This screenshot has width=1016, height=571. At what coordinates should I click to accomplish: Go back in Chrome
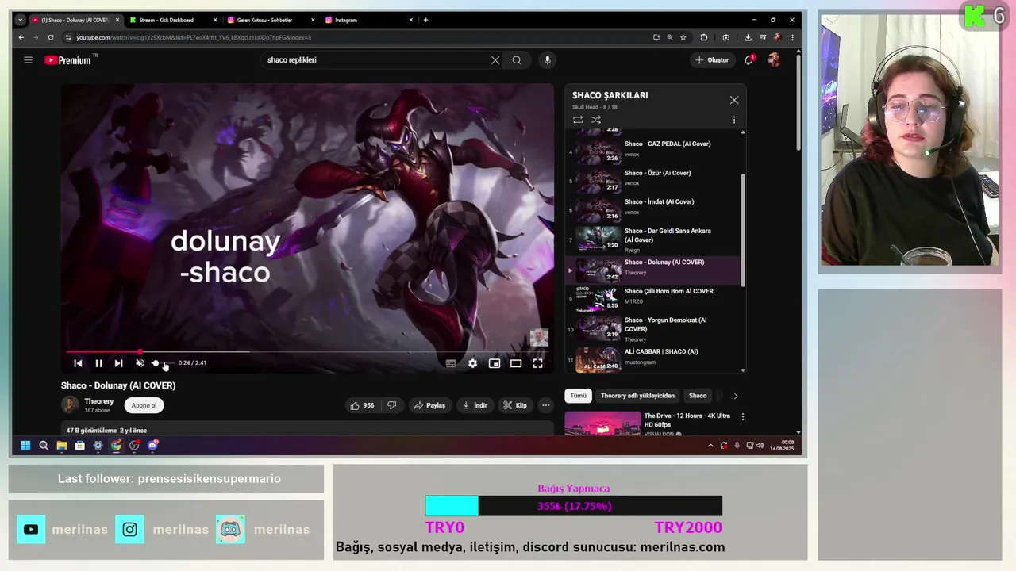(x=21, y=37)
